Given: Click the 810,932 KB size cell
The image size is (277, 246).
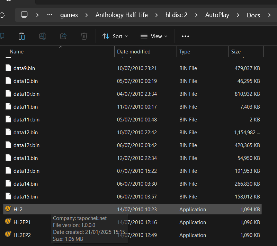Looking at the screenshot, I should click(247, 94).
